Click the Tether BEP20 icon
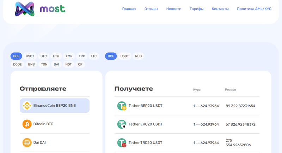This screenshot has width=282, height=153. [122, 106]
